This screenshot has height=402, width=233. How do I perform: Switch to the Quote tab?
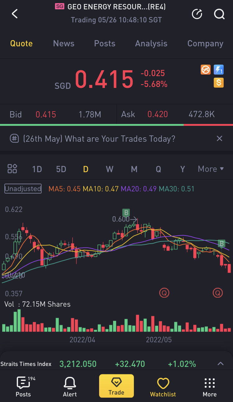point(21,43)
